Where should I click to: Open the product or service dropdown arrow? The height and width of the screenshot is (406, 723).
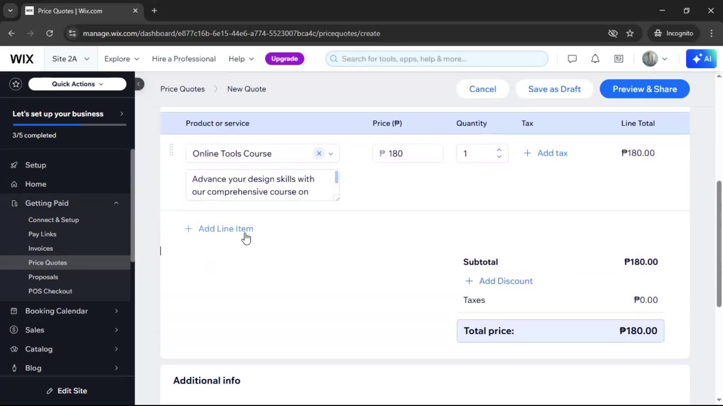pyautogui.click(x=331, y=153)
